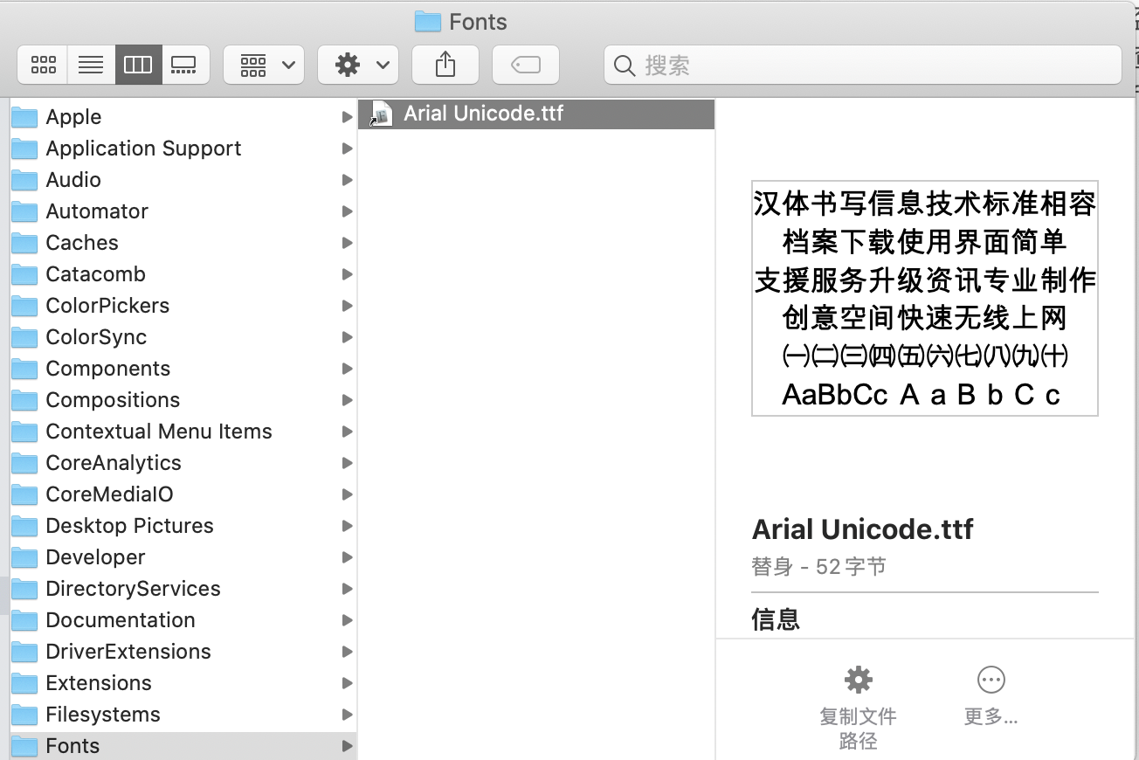Click the column view icon
This screenshot has width=1139, height=760.
click(138, 64)
